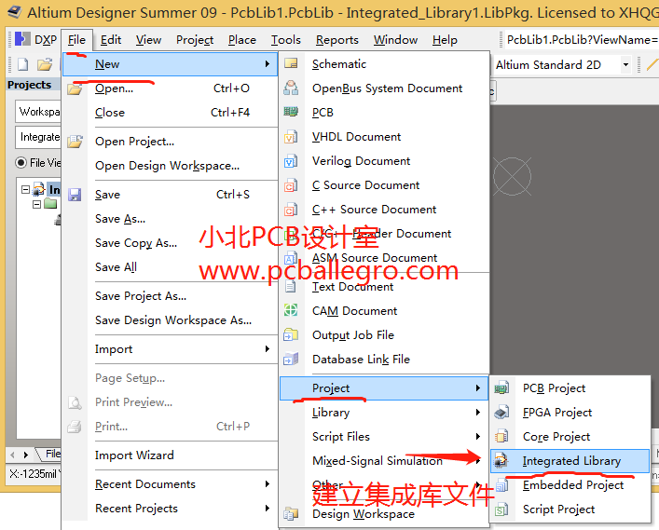Click the Output Job File icon
659x530 pixels.
pyautogui.click(x=291, y=334)
